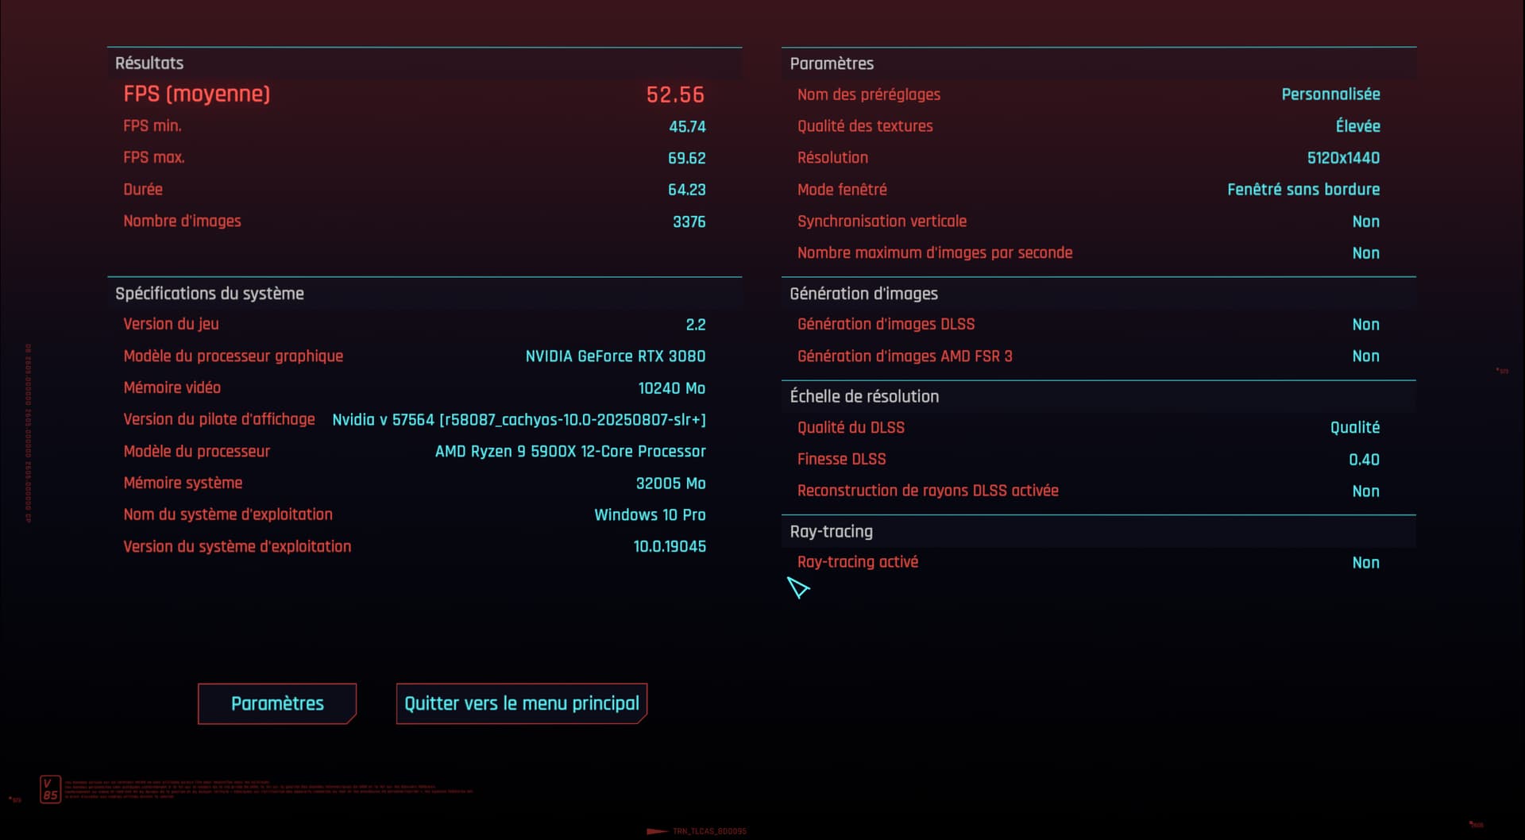Click Génération d'images DLSS value Non
Viewport: 1525px width, 840px height.
[x=1365, y=325]
